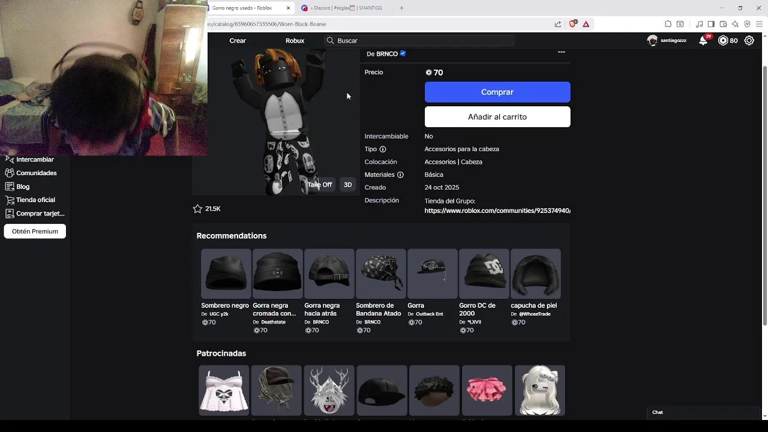Open the Roblox settings gear

[749, 41]
